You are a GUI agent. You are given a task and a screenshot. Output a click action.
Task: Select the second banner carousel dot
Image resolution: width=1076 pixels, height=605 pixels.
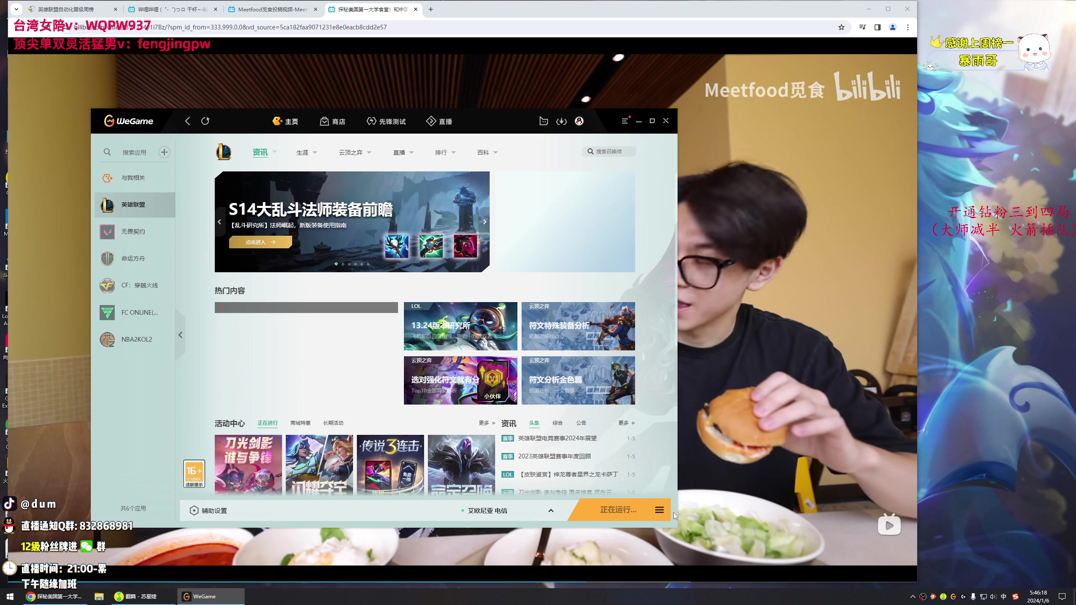[x=343, y=264]
